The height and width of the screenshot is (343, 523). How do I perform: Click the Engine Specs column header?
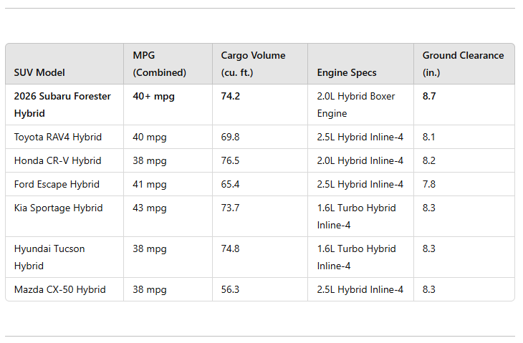[347, 72]
